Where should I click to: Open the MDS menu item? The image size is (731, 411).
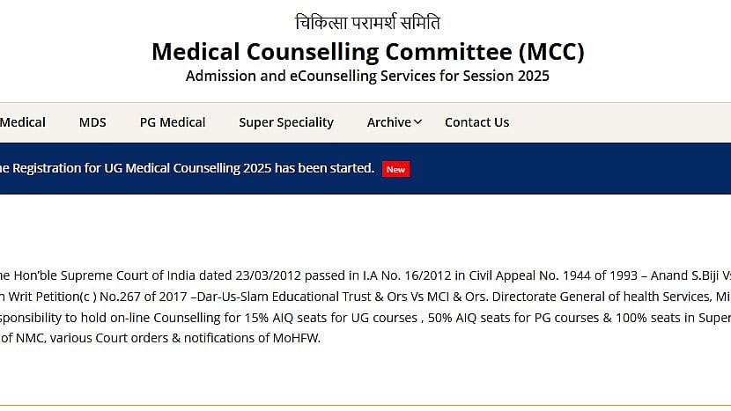pos(92,122)
